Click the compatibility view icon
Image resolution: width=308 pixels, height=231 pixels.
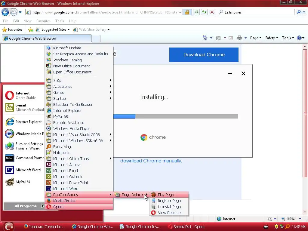[196, 12]
